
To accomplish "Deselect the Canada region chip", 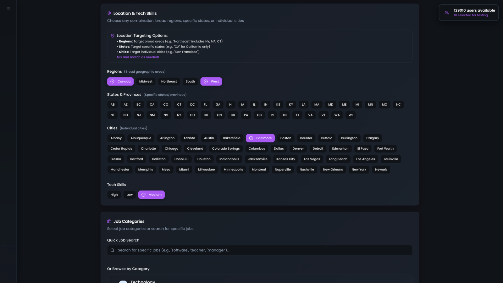I will click(120, 81).
